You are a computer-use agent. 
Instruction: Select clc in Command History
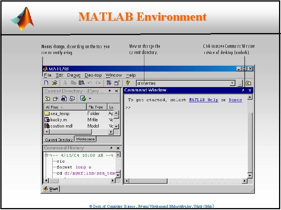coord(60,161)
